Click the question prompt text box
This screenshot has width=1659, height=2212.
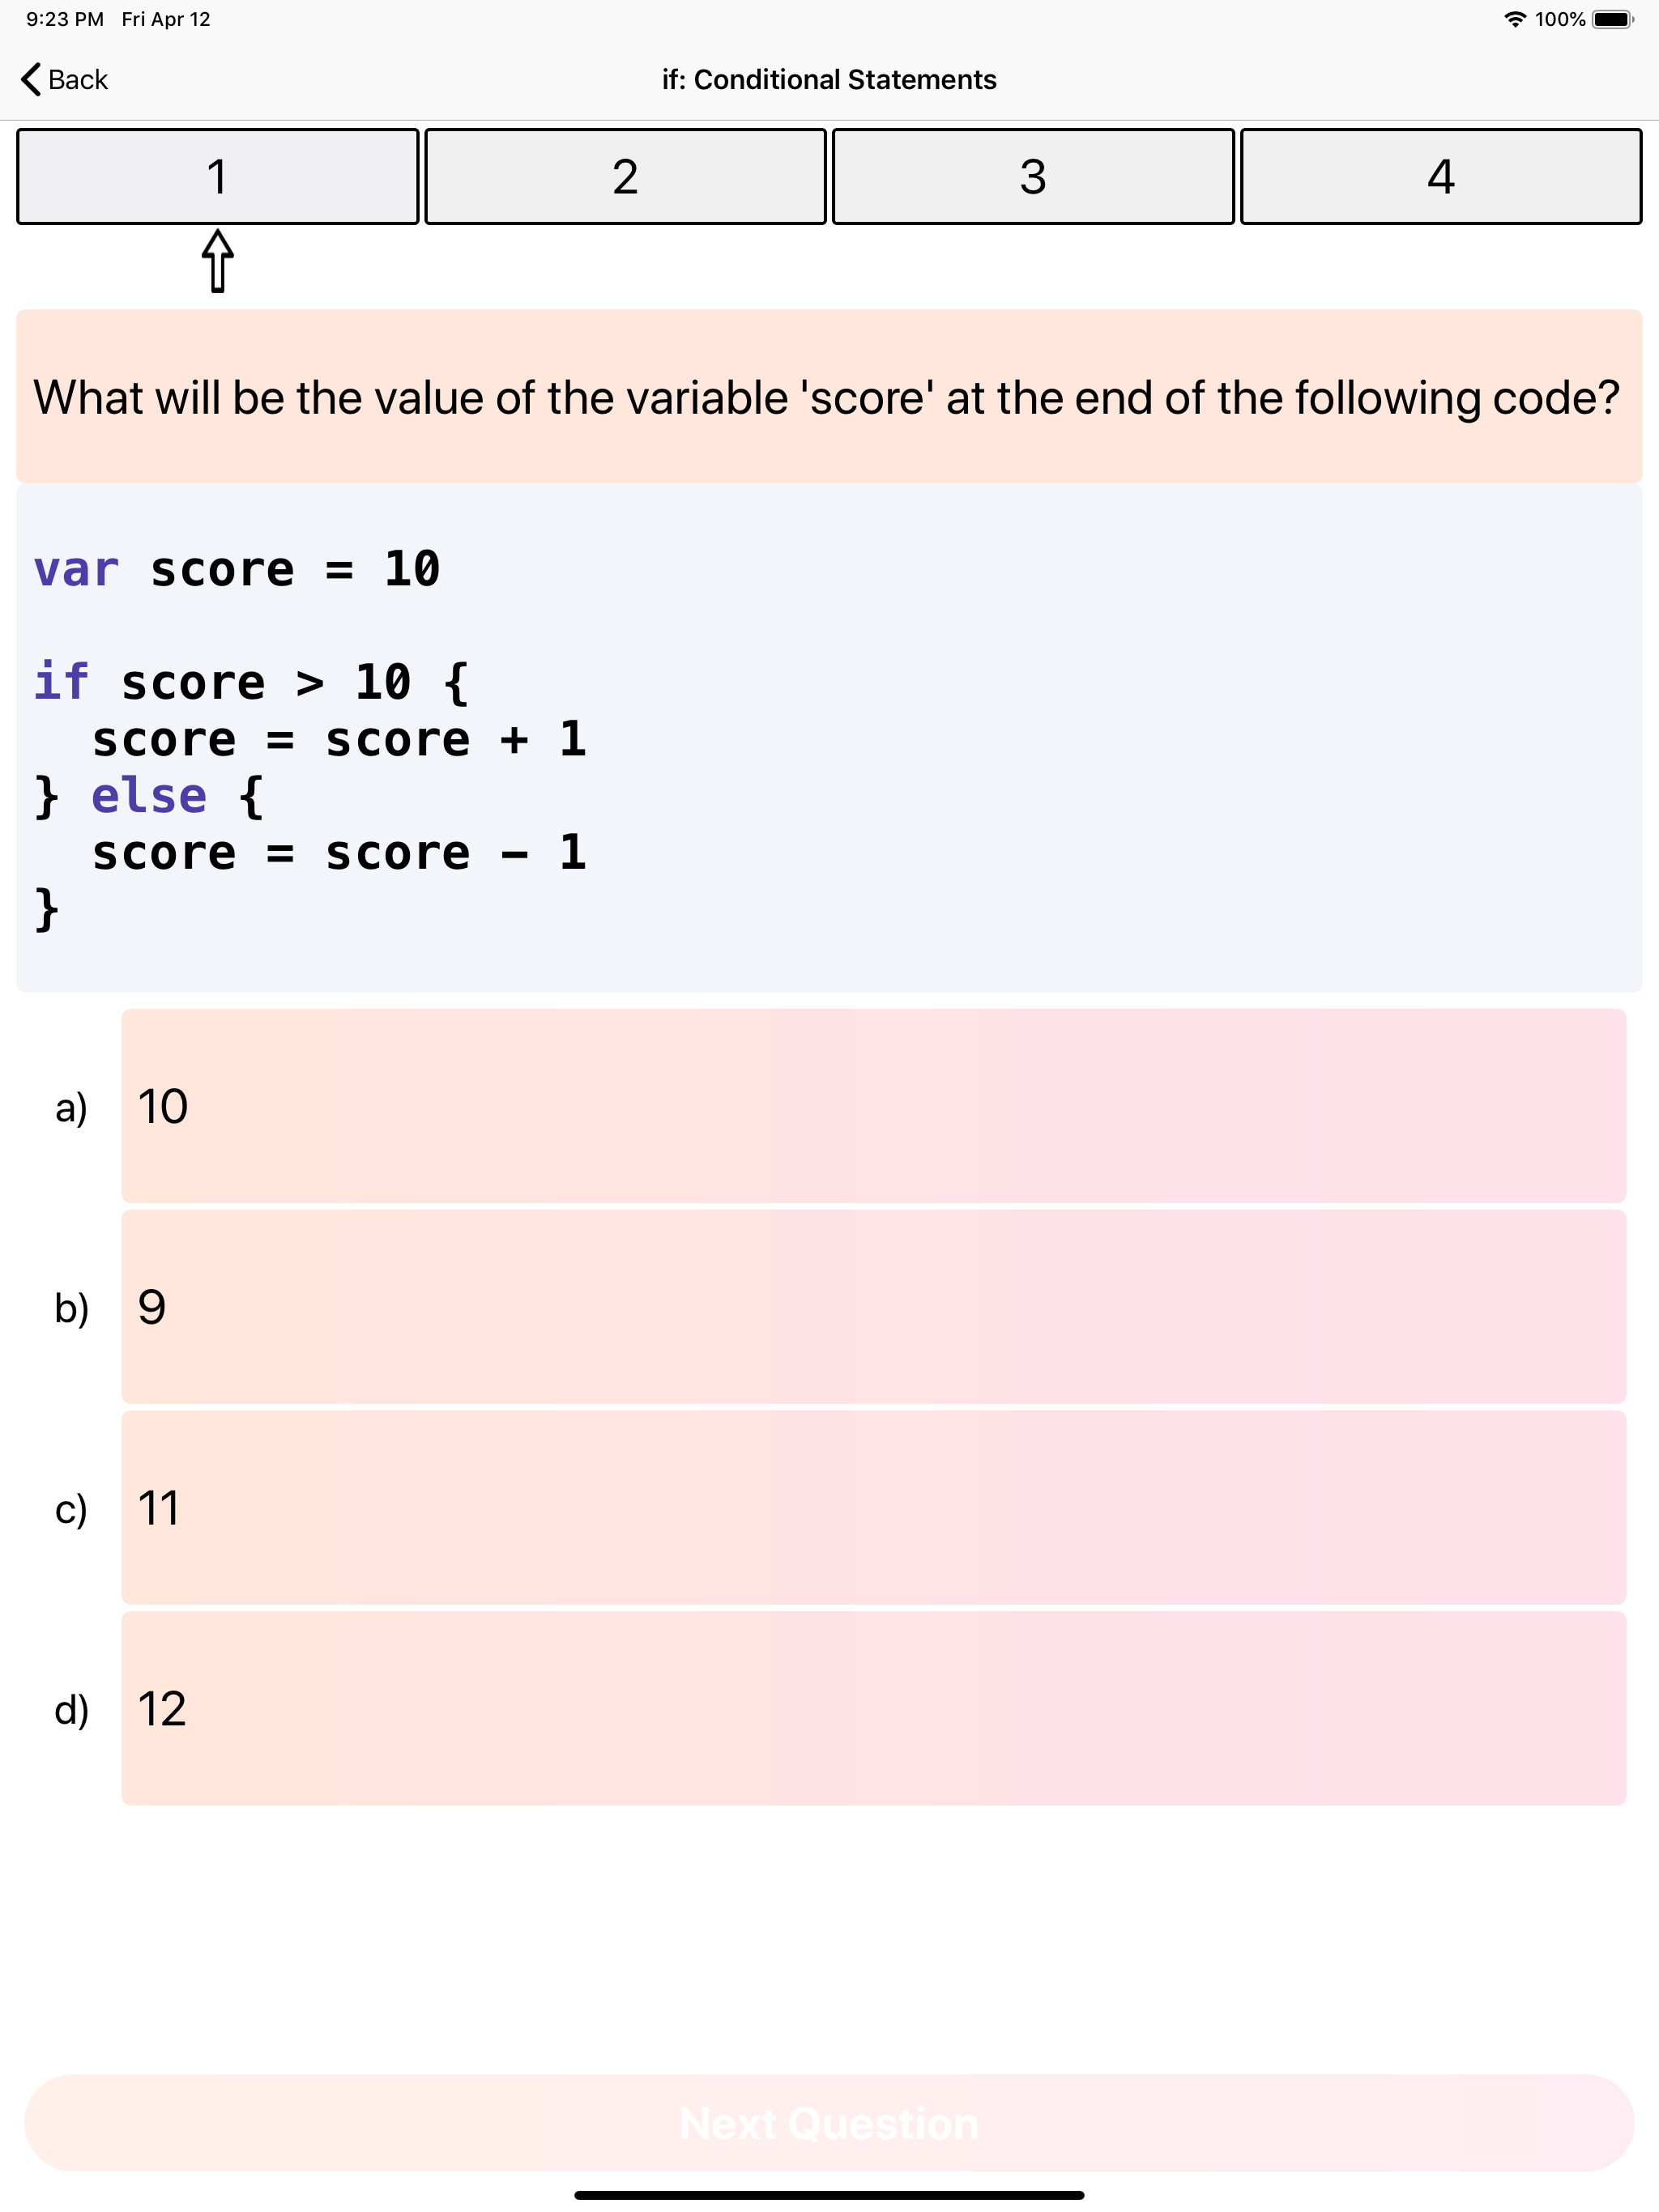point(829,397)
